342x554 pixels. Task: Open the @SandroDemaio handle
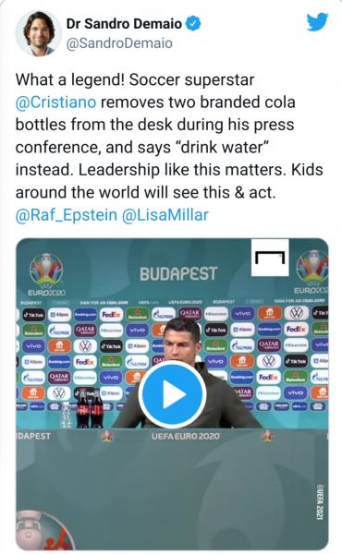coord(119,43)
